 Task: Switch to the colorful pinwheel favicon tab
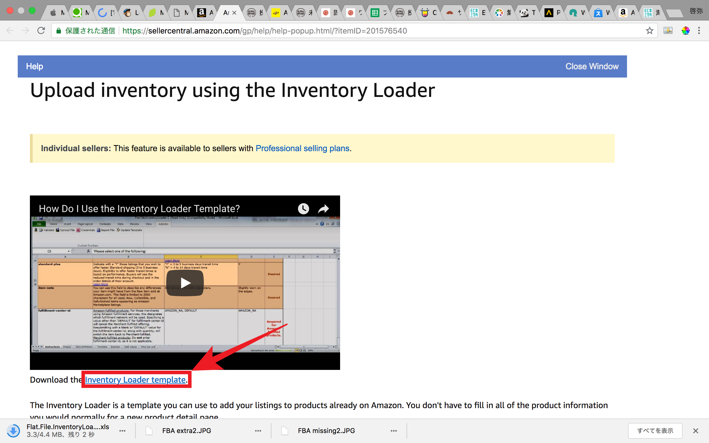(x=499, y=13)
